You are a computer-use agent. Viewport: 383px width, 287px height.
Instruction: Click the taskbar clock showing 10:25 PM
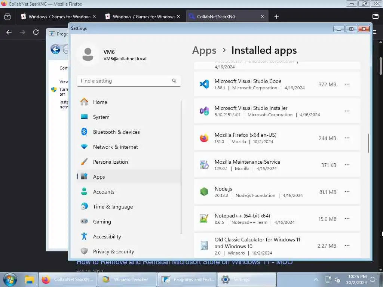pyautogui.click(x=357, y=280)
